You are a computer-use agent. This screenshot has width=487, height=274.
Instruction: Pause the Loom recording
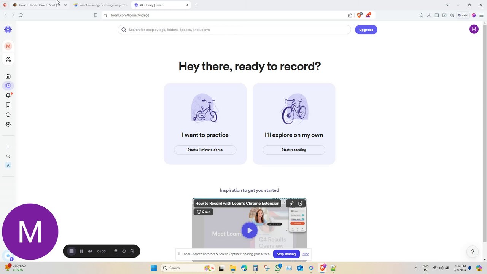[x=81, y=251]
